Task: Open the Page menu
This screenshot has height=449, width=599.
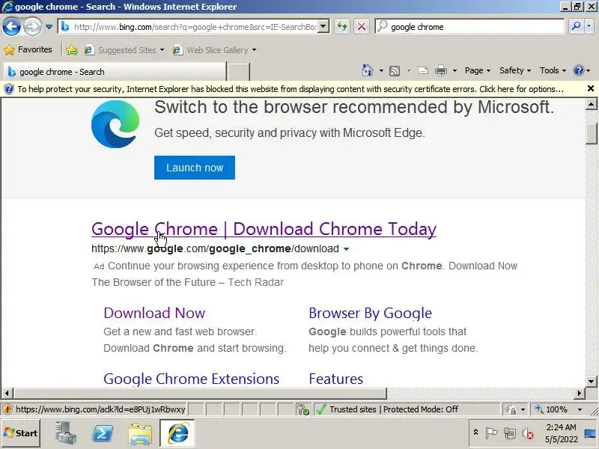Action: (x=478, y=70)
